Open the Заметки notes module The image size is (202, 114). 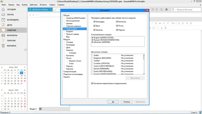click(x=13, y=30)
